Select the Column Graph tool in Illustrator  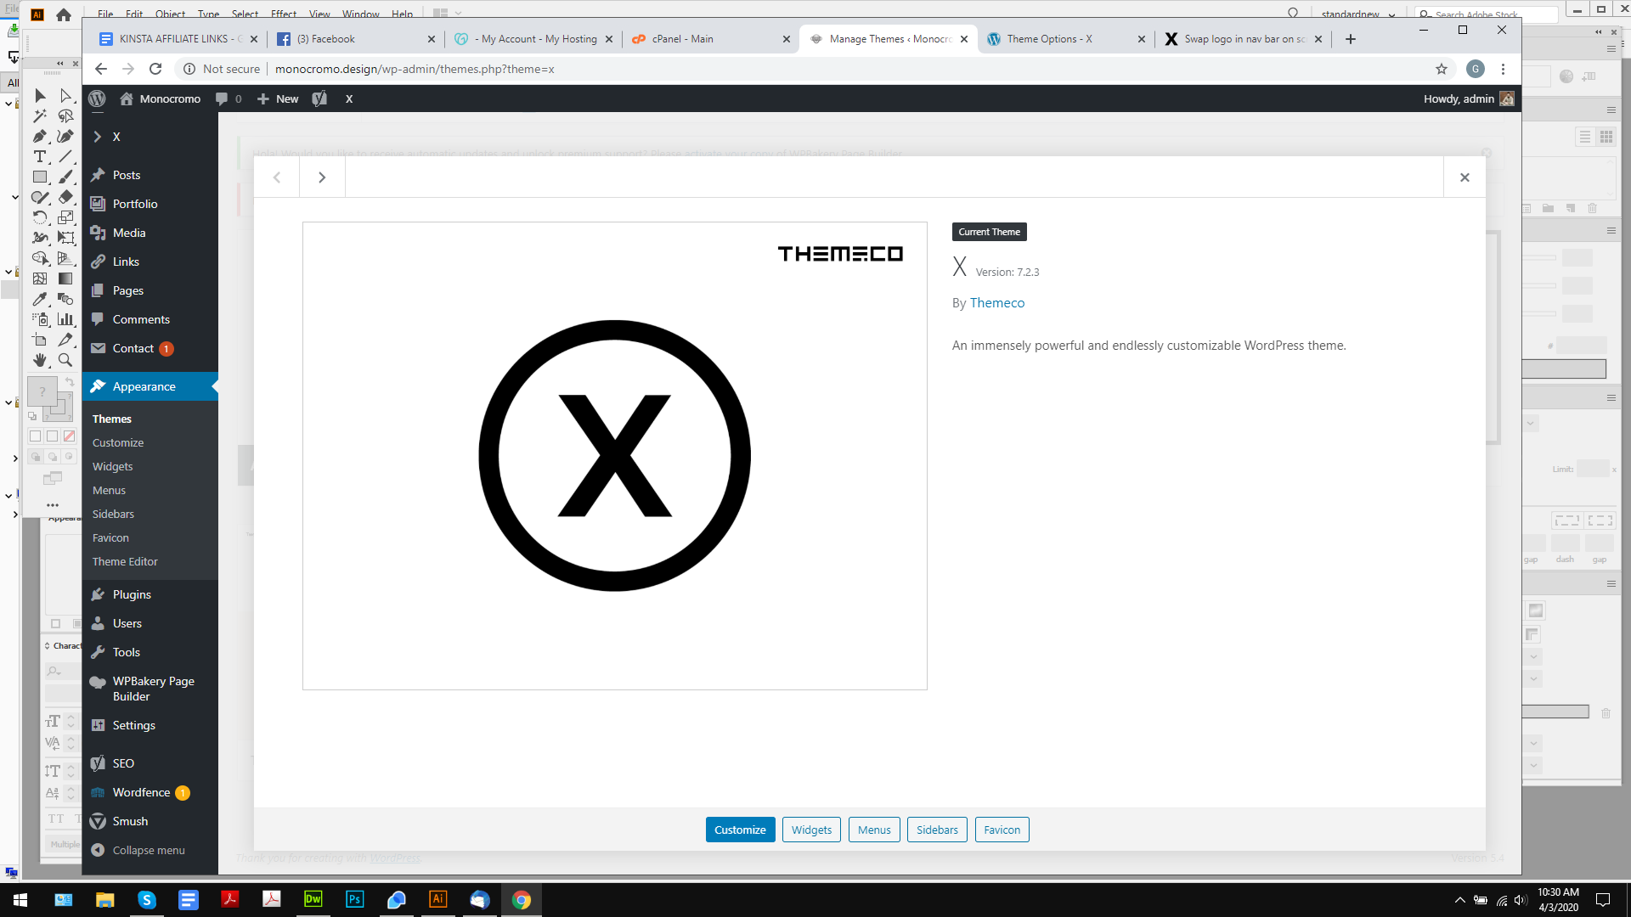coord(65,319)
